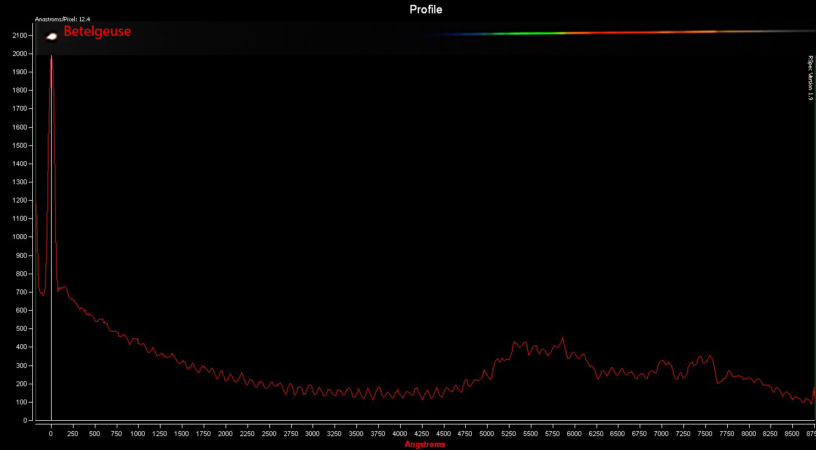Click the 250 tick label on x-axis
Image resolution: width=816 pixels, height=450 pixels.
[x=72, y=434]
